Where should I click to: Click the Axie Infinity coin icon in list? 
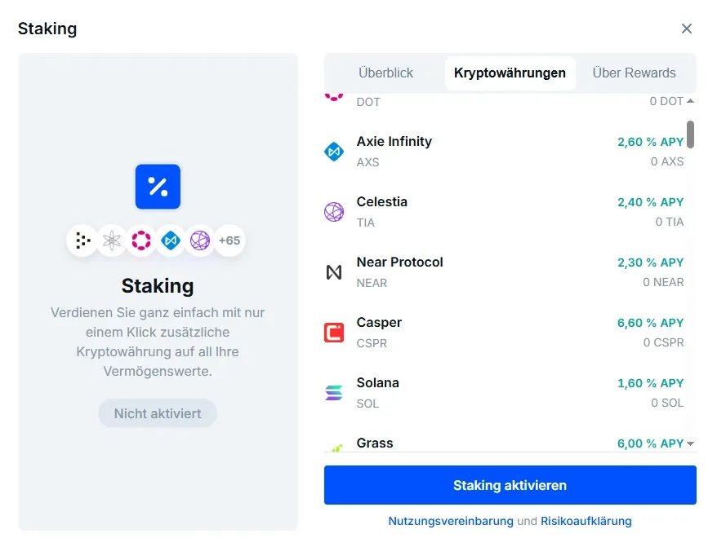pyautogui.click(x=334, y=152)
